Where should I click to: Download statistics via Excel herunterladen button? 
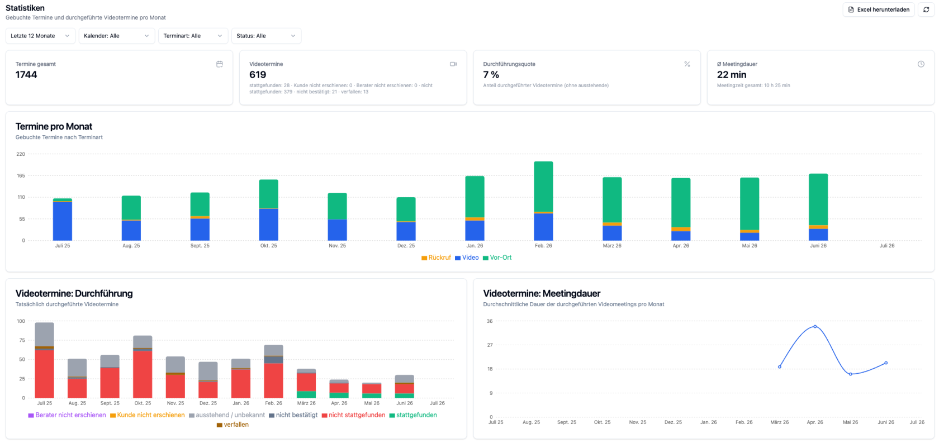(x=879, y=9)
